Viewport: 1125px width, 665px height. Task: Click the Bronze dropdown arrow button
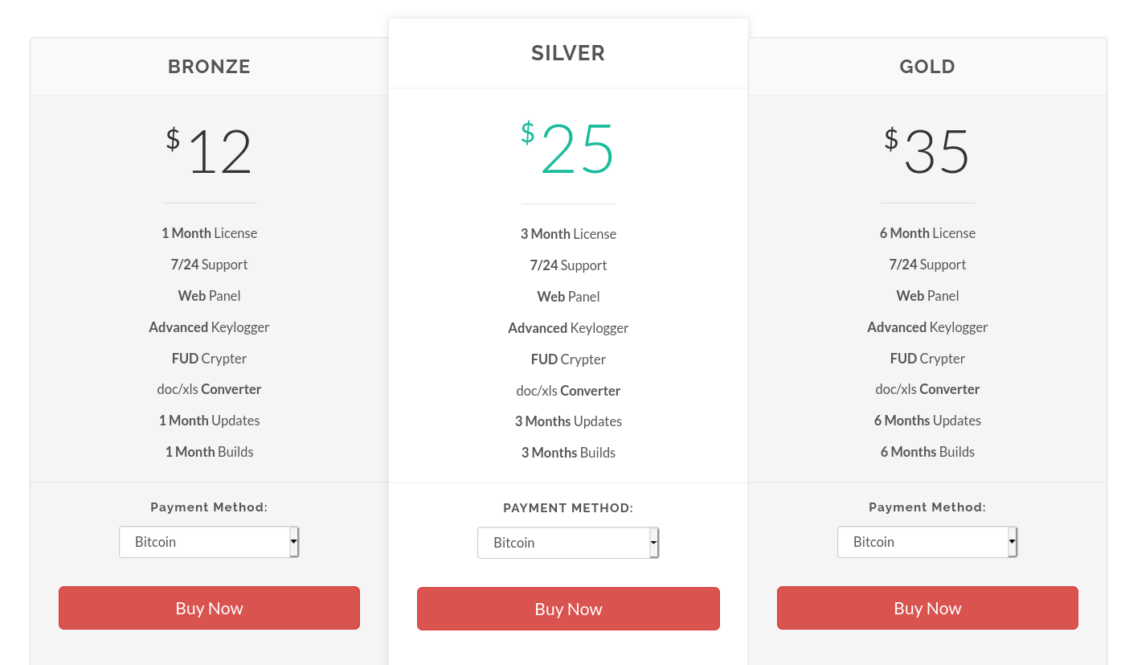(294, 541)
